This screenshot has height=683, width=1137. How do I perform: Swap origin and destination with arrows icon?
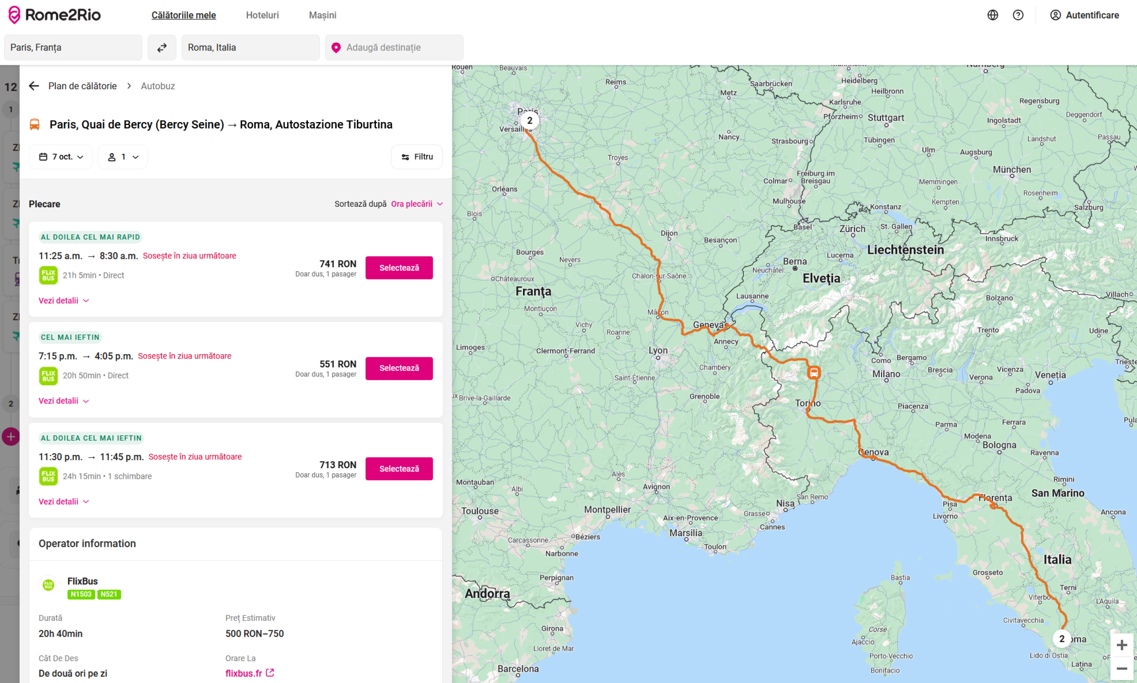click(162, 47)
